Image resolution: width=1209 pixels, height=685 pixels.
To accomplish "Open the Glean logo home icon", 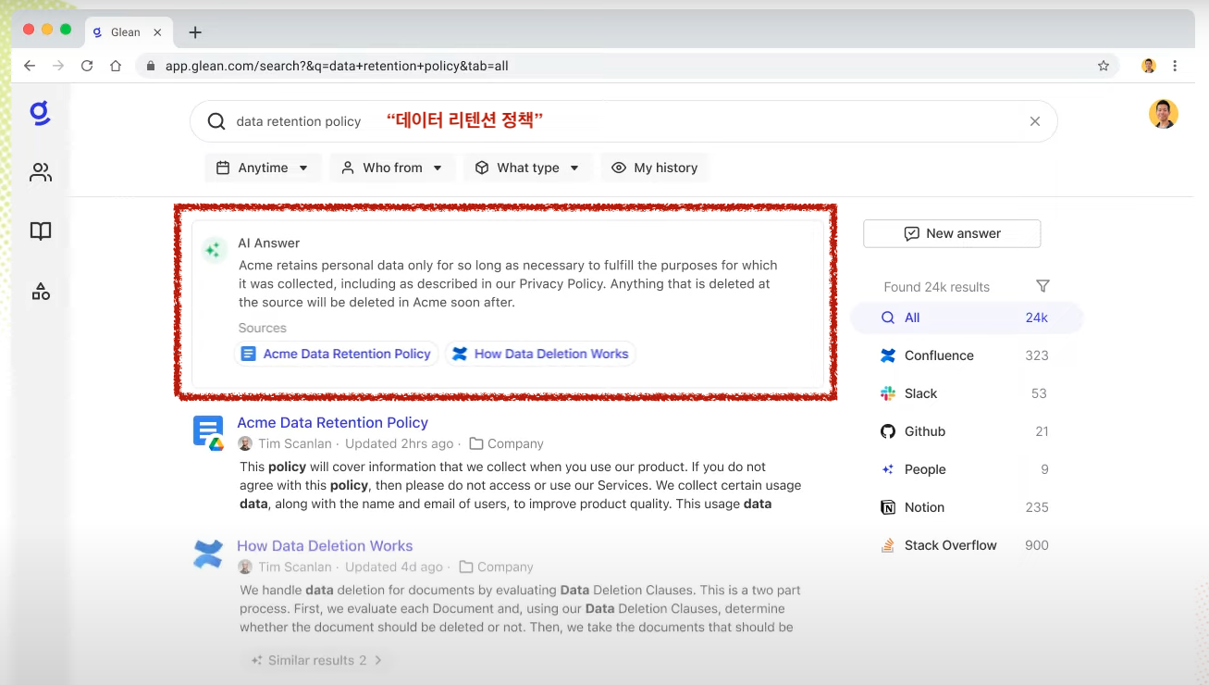I will 40,114.
